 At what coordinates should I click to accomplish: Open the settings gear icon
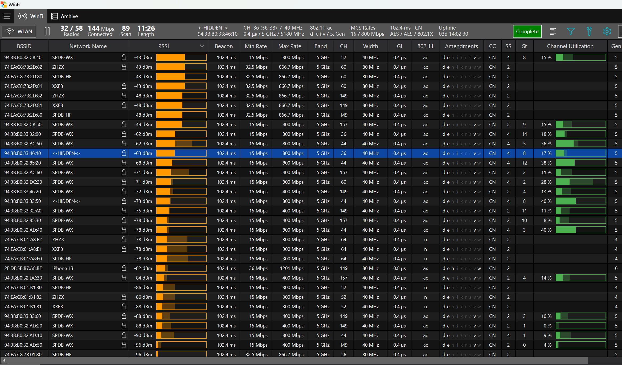[x=607, y=31]
